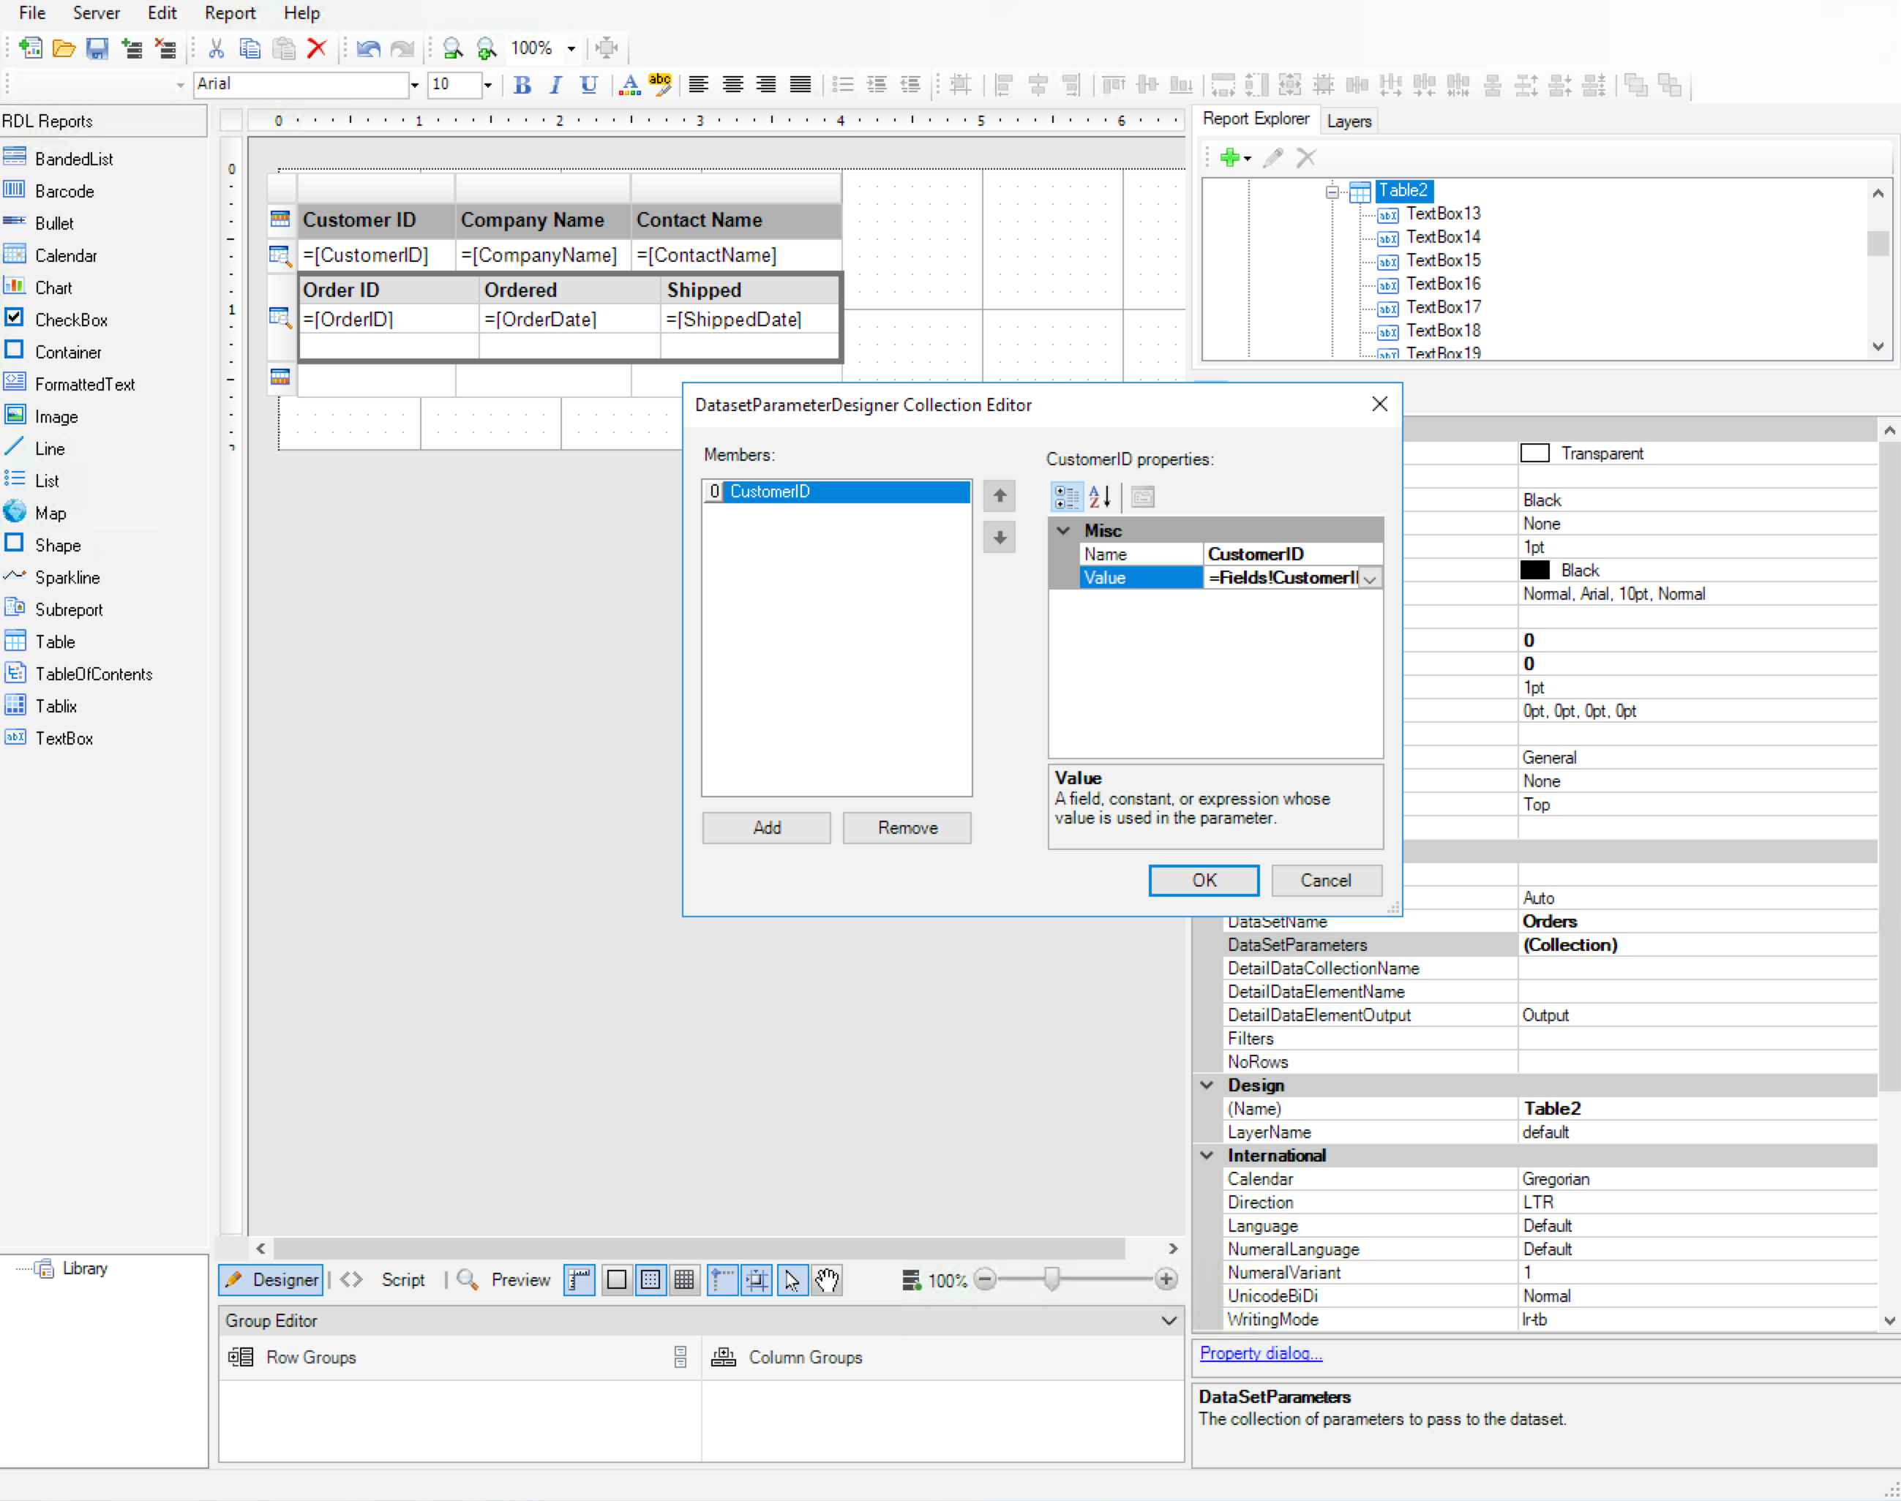Select TextBox15 in the Report Explorer tree
The height and width of the screenshot is (1501, 1901).
(x=1442, y=260)
